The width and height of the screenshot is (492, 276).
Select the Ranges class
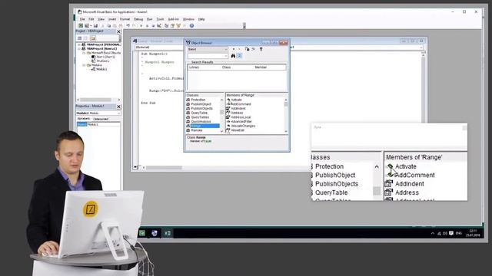click(197, 130)
